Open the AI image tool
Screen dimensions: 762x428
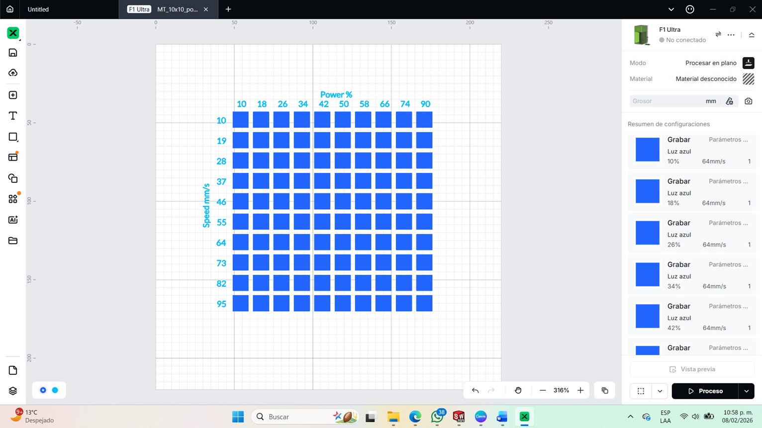13,220
